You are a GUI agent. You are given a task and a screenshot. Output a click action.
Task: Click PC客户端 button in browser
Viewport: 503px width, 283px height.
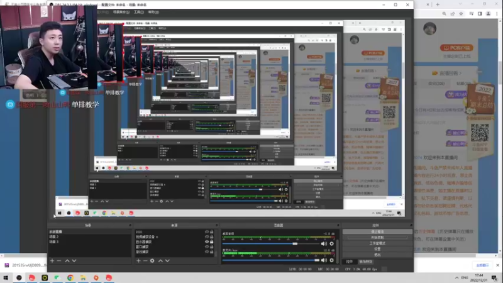tap(456, 48)
